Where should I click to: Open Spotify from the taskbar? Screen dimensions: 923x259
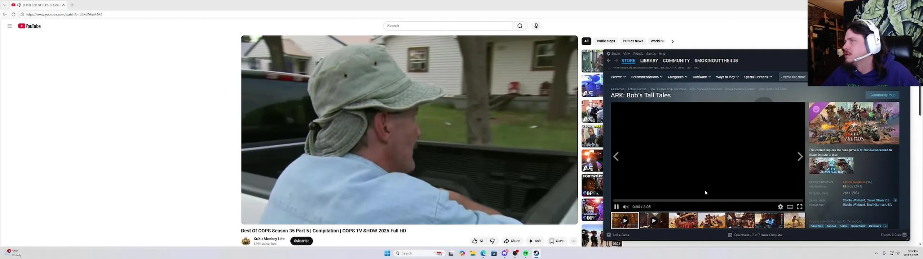(x=526, y=254)
